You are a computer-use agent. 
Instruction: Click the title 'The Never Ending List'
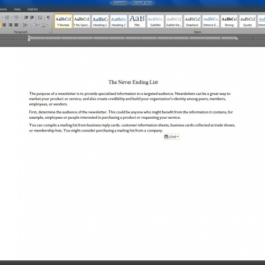(133, 82)
